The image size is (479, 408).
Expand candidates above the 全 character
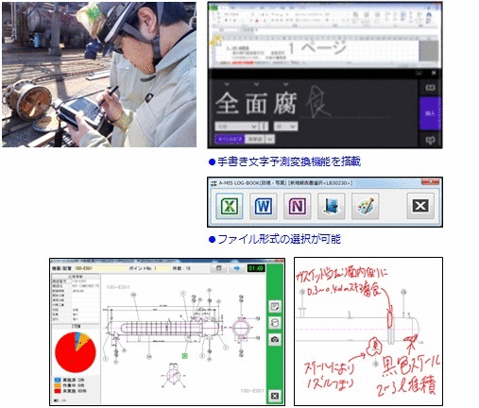point(227,84)
